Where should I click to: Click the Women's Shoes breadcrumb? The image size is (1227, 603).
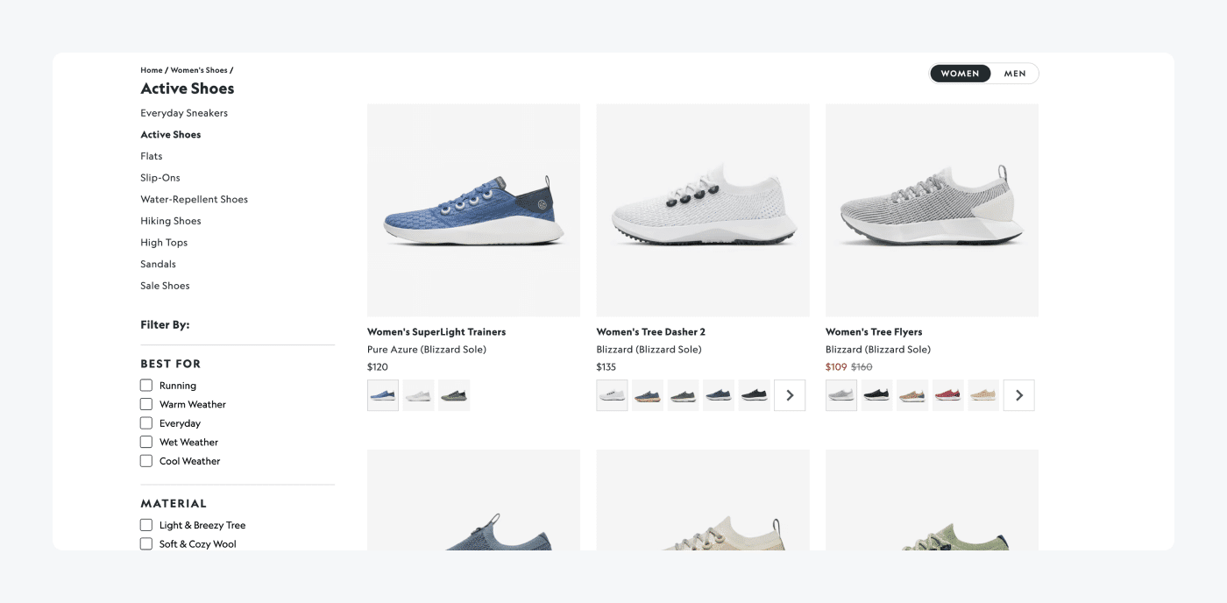tap(199, 69)
